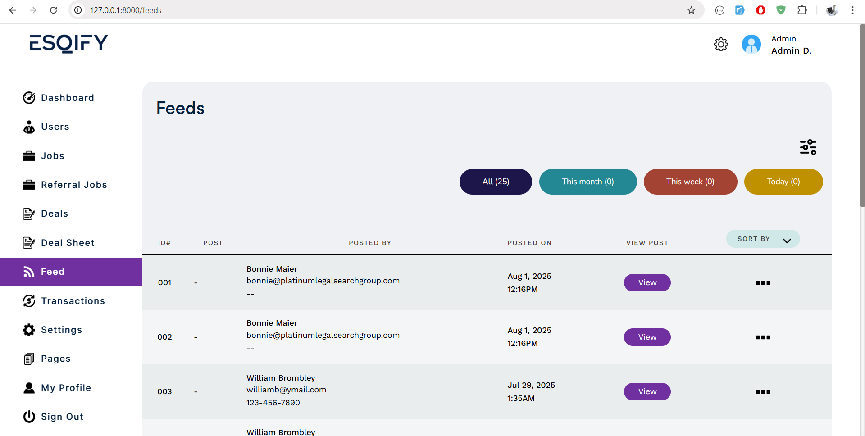
Task: Open the admin profile avatar
Action: tap(751, 45)
